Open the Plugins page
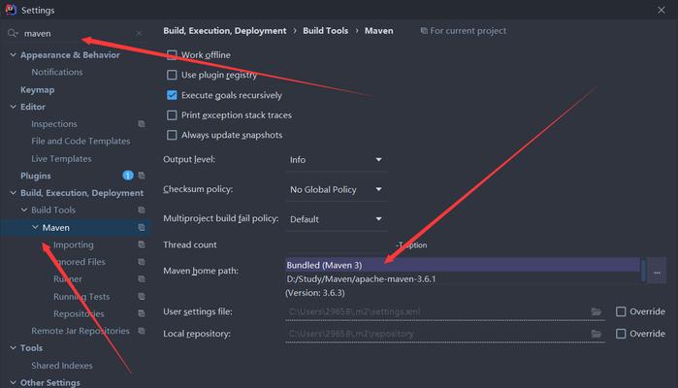Screen dimensions: 678x388 [x=36, y=176]
